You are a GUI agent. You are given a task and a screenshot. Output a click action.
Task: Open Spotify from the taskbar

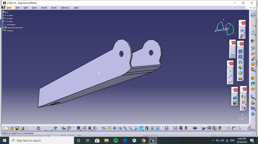[116, 140]
